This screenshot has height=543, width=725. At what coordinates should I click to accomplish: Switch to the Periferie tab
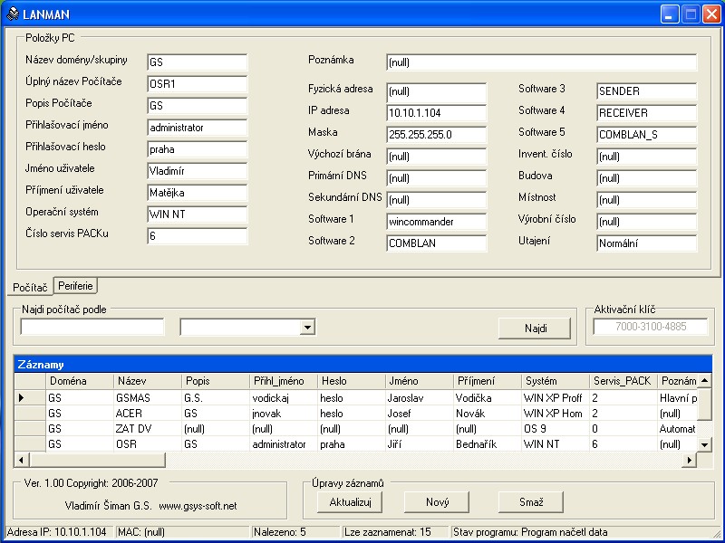[x=75, y=286]
